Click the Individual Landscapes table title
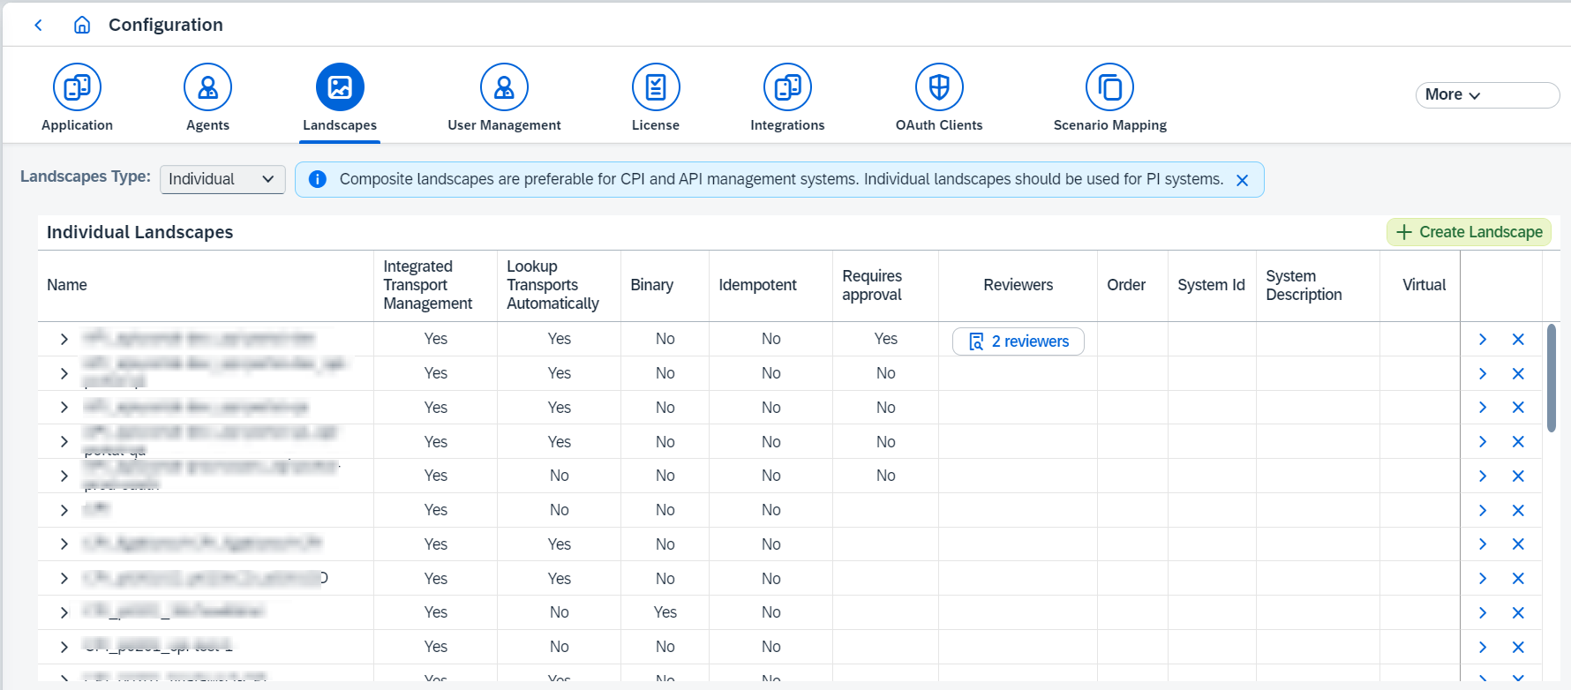 [x=140, y=232]
